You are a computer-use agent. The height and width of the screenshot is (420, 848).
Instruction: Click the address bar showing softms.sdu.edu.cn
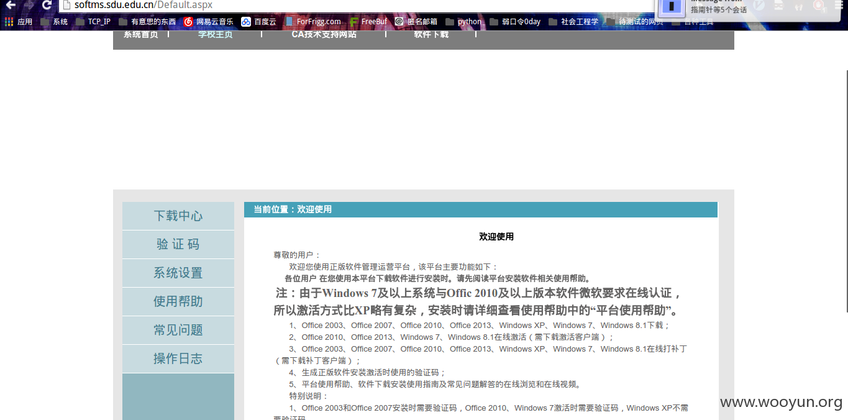(357, 5)
